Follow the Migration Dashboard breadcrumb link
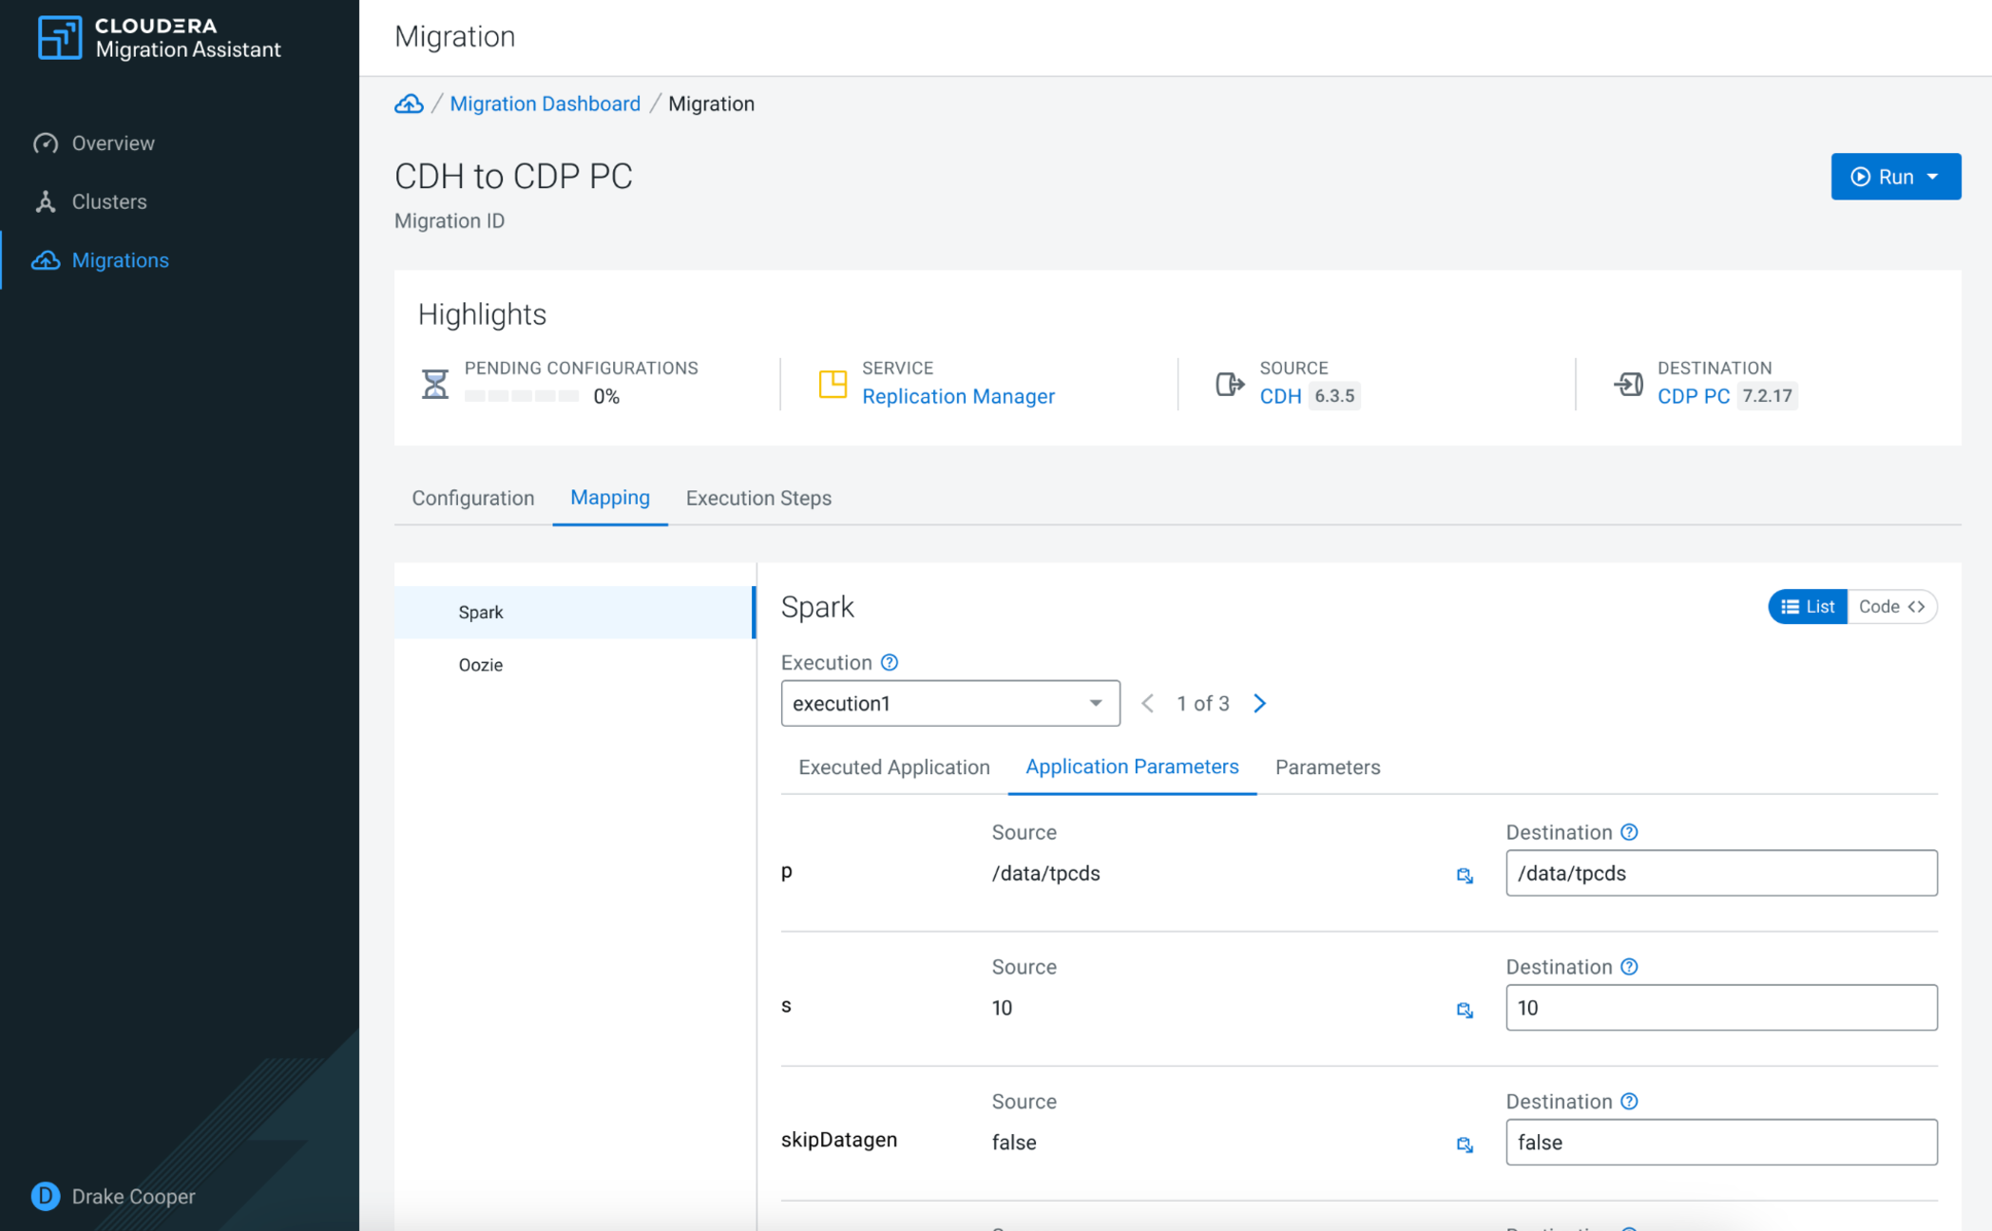Screen dimensions: 1992x1231 click(x=545, y=104)
